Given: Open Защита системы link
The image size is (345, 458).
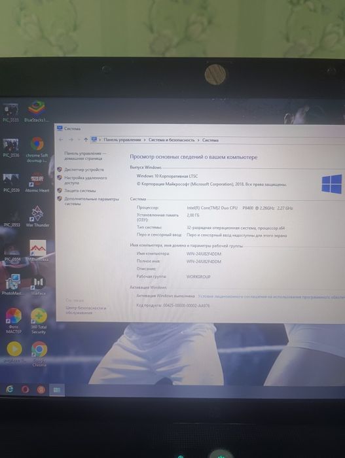Looking at the screenshot, I should pos(80,190).
